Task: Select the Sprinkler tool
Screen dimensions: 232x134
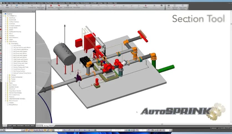Action: 51,6
